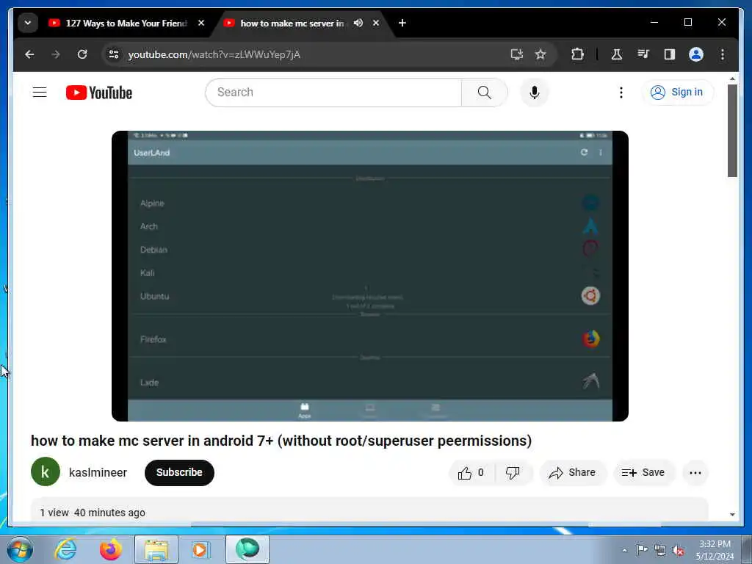The height and width of the screenshot is (564, 752).
Task: Open Windows Explorer from the taskbar
Action: coord(156,549)
